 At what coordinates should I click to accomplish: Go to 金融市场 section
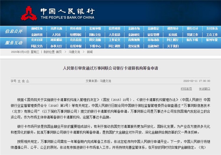click(134, 28)
